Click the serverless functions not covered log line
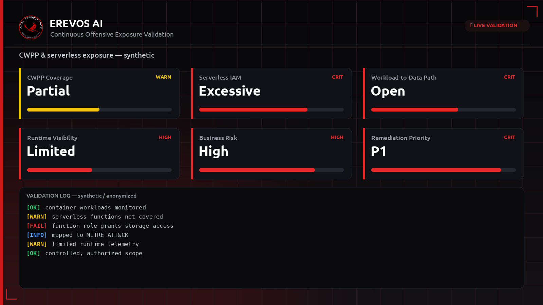Screen dimensions: 543x305 [95, 217]
